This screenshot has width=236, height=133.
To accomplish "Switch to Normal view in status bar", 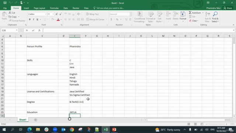I will click(x=188, y=124).
